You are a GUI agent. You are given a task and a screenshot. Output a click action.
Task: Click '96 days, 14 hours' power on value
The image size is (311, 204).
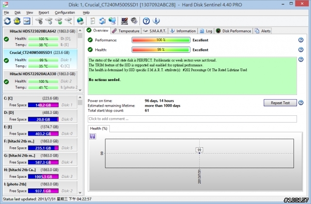click(159, 101)
